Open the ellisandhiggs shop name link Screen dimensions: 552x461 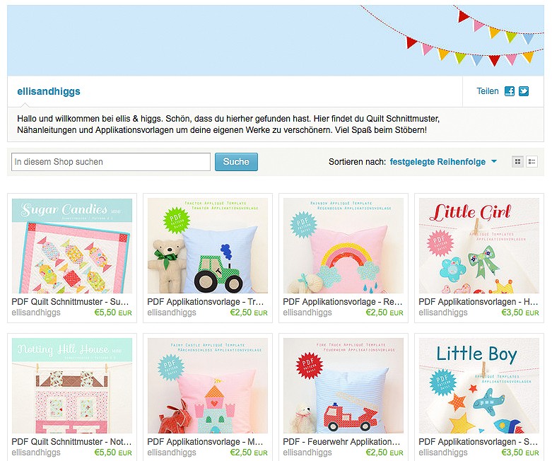[x=49, y=91]
